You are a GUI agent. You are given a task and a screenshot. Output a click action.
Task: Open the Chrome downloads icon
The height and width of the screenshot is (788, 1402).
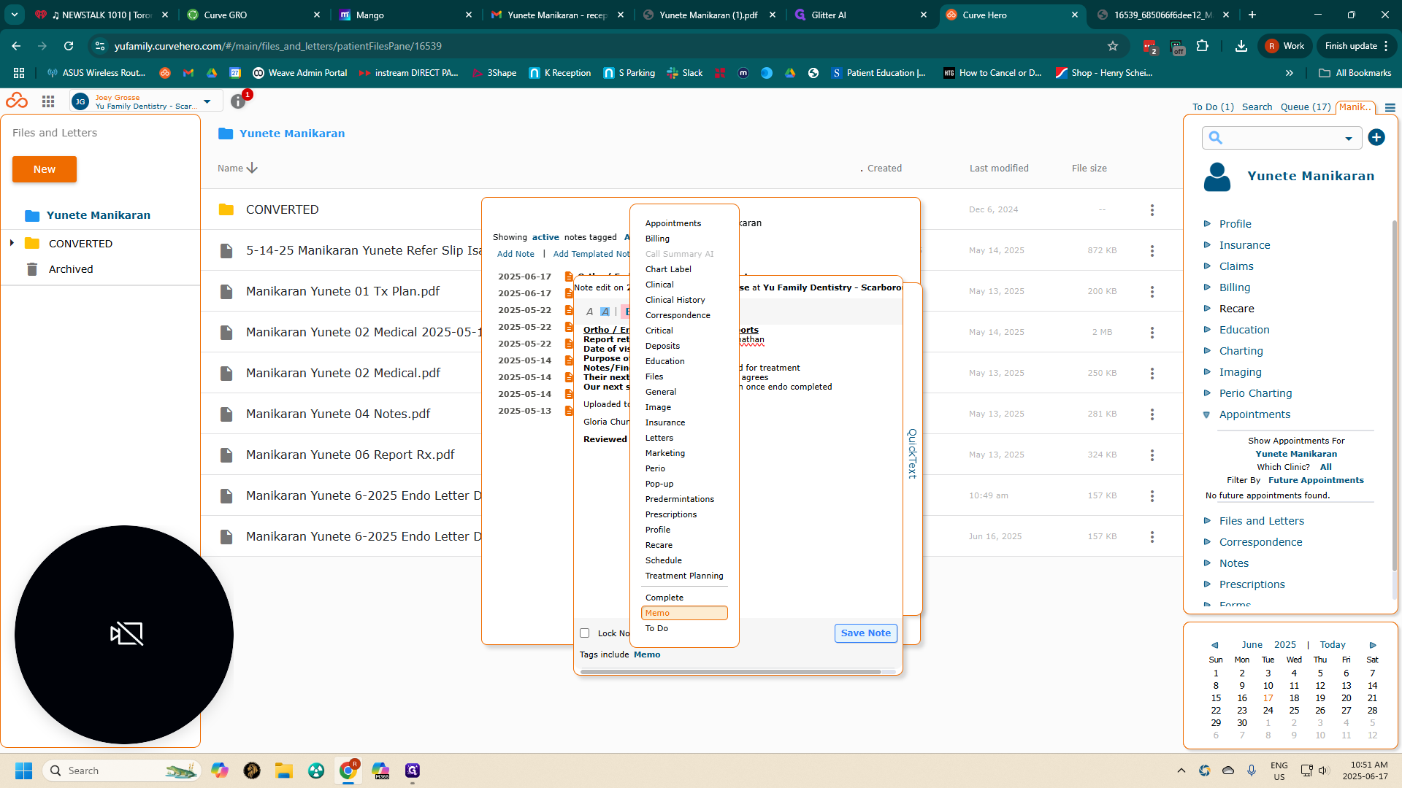[1241, 46]
